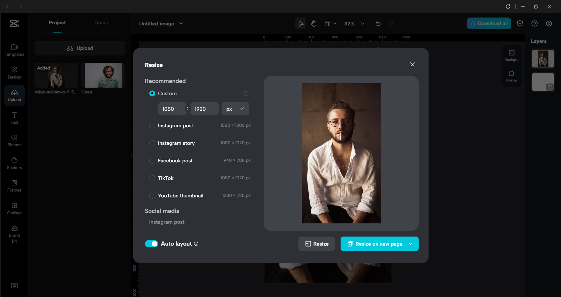Select the hand pan tool
This screenshot has width=561, height=297.
[314, 24]
